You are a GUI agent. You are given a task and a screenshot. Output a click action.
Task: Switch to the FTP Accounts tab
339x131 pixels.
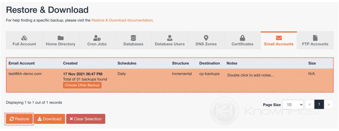click(315, 41)
